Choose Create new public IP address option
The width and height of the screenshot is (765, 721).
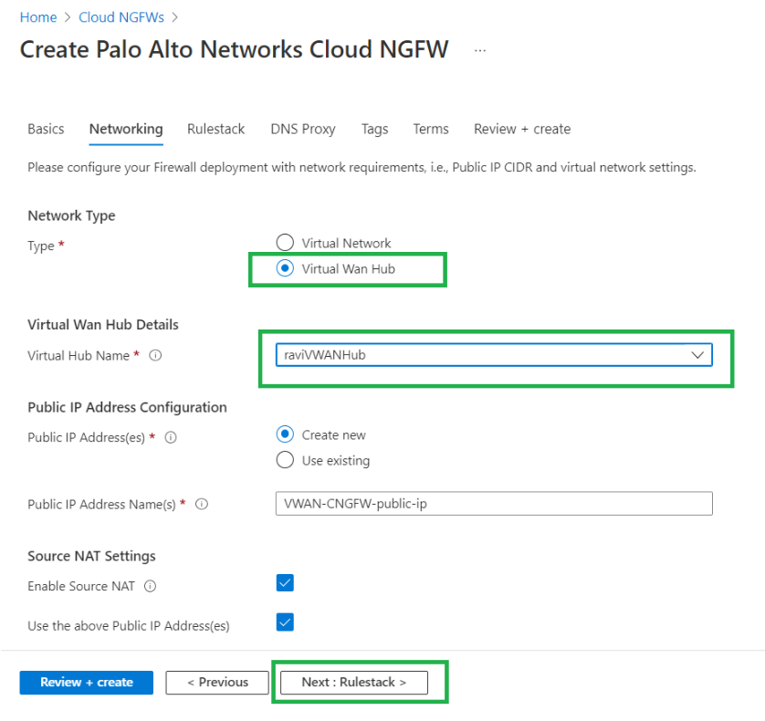coord(285,434)
